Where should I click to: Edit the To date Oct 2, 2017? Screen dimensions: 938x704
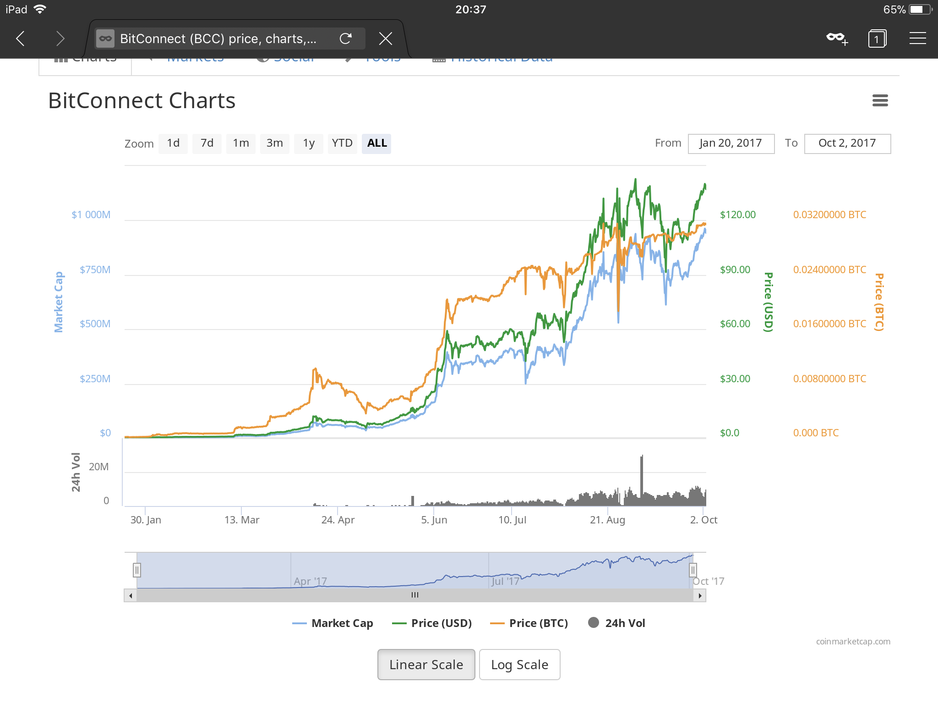(x=847, y=143)
